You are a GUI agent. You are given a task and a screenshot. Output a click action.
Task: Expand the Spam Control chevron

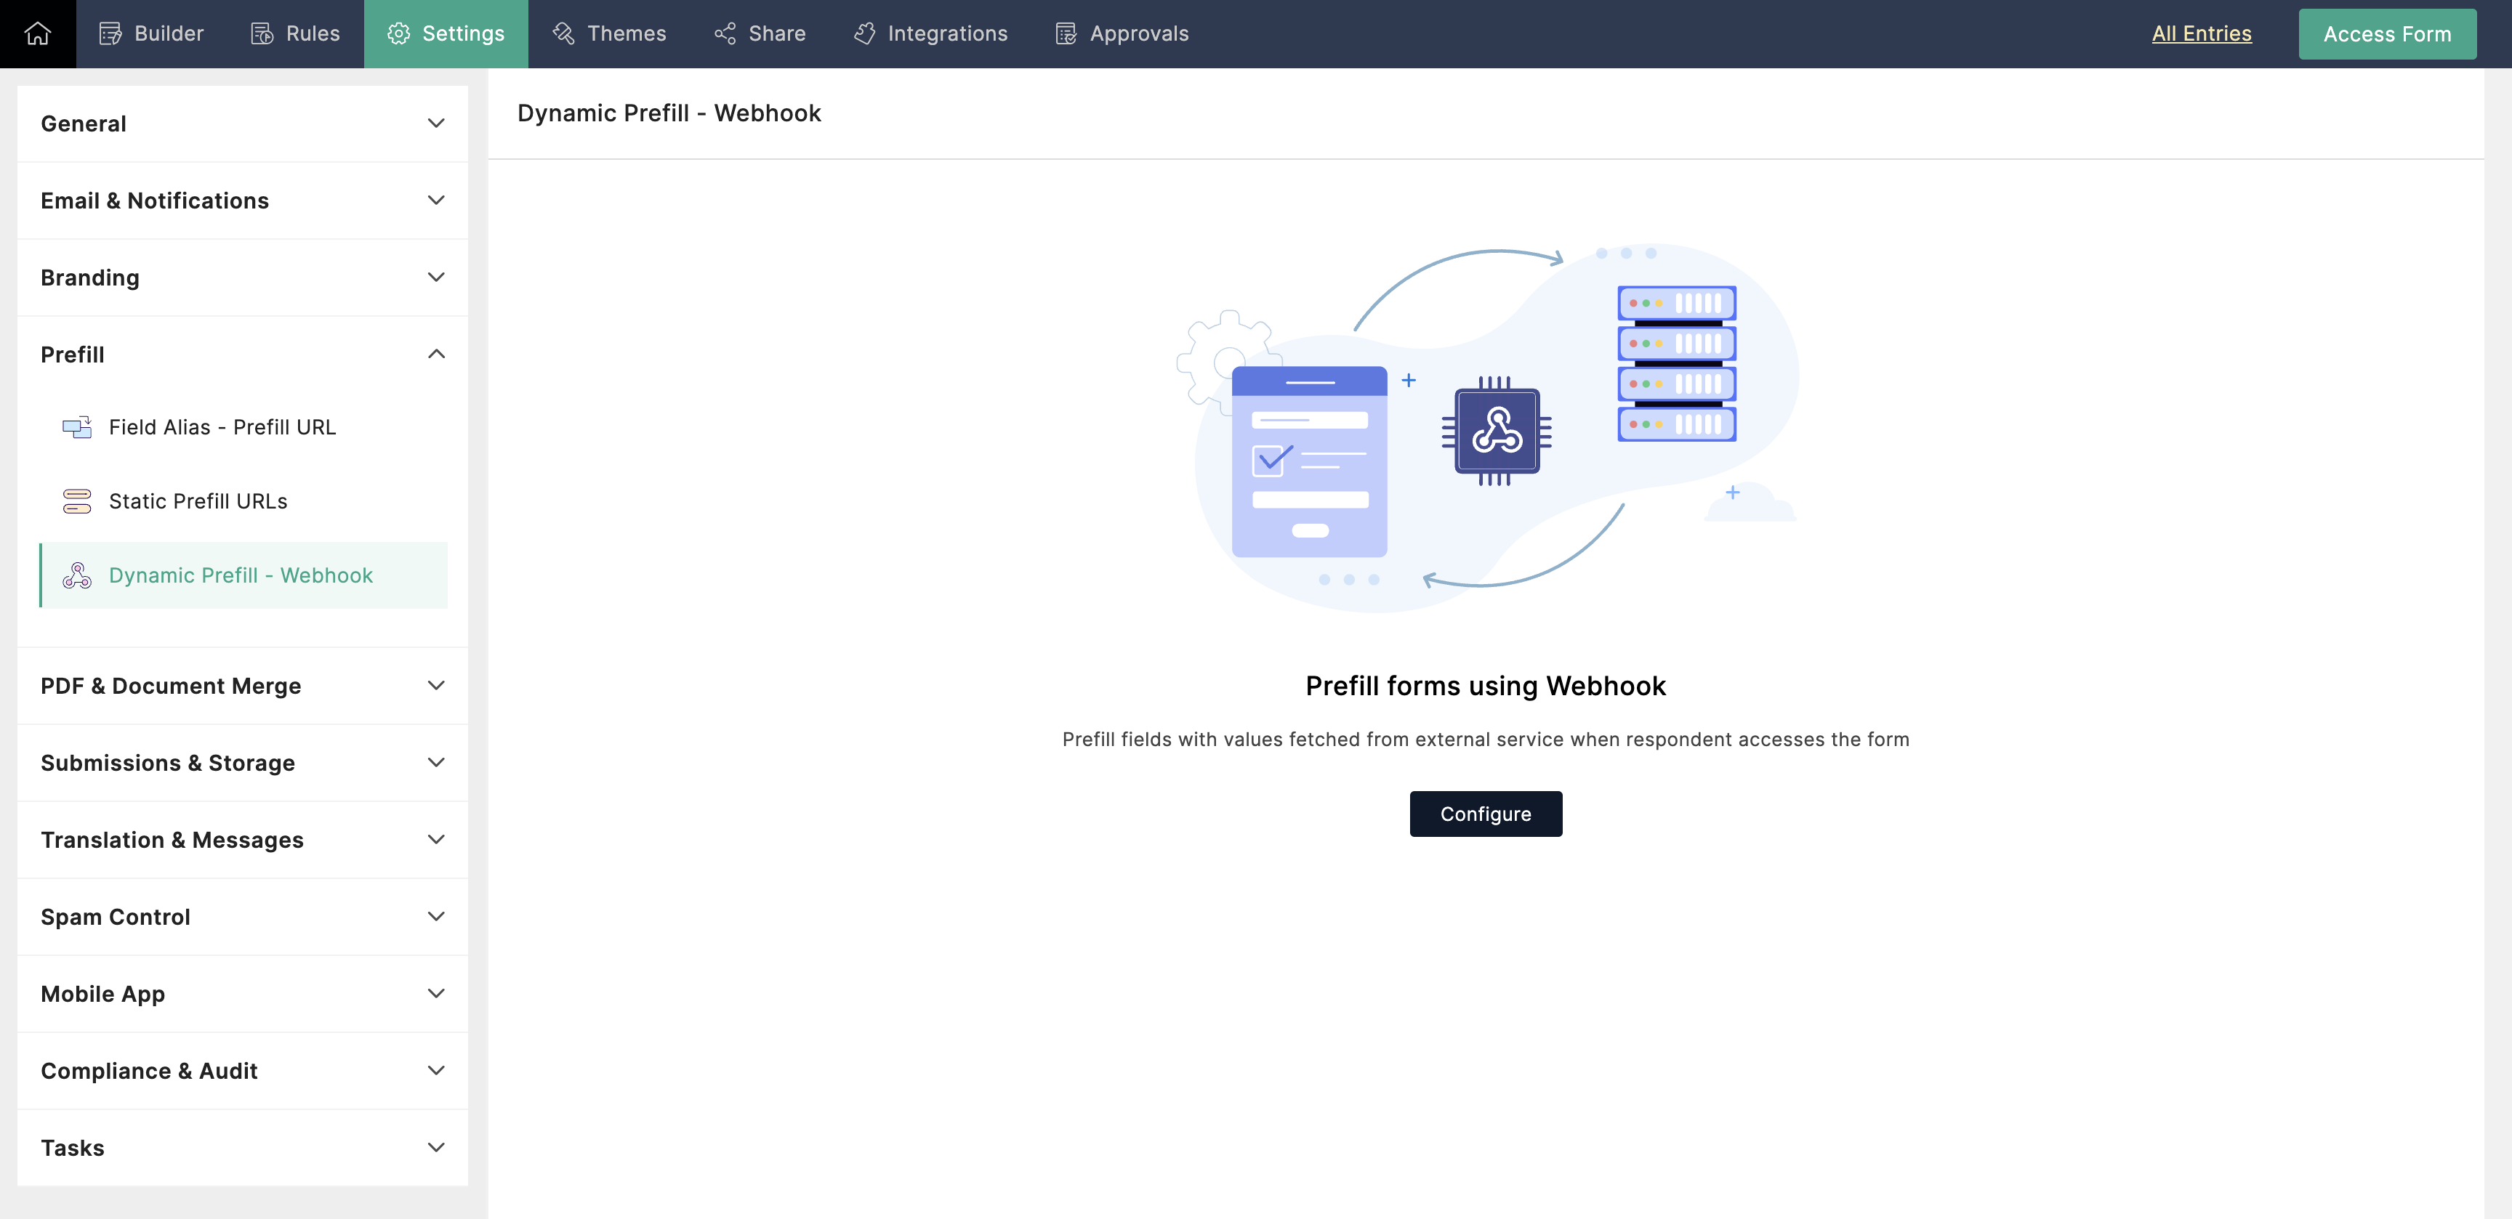coord(436,916)
